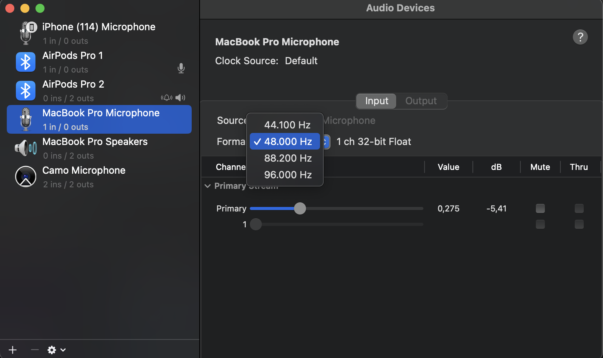Viewport: 603px width, 358px height.
Task: Select iPhone (114) Microphone in device list
Action: click(99, 33)
